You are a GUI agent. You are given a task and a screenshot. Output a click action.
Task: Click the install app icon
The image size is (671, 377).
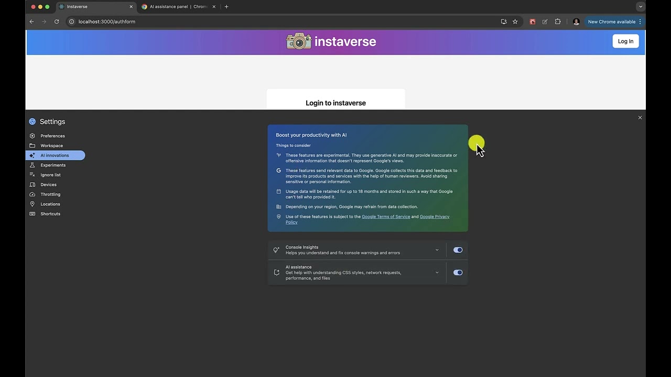pyautogui.click(x=504, y=21)
